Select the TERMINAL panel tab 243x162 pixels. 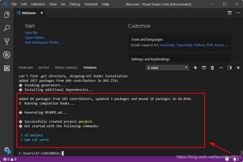[x=90, y=68]
